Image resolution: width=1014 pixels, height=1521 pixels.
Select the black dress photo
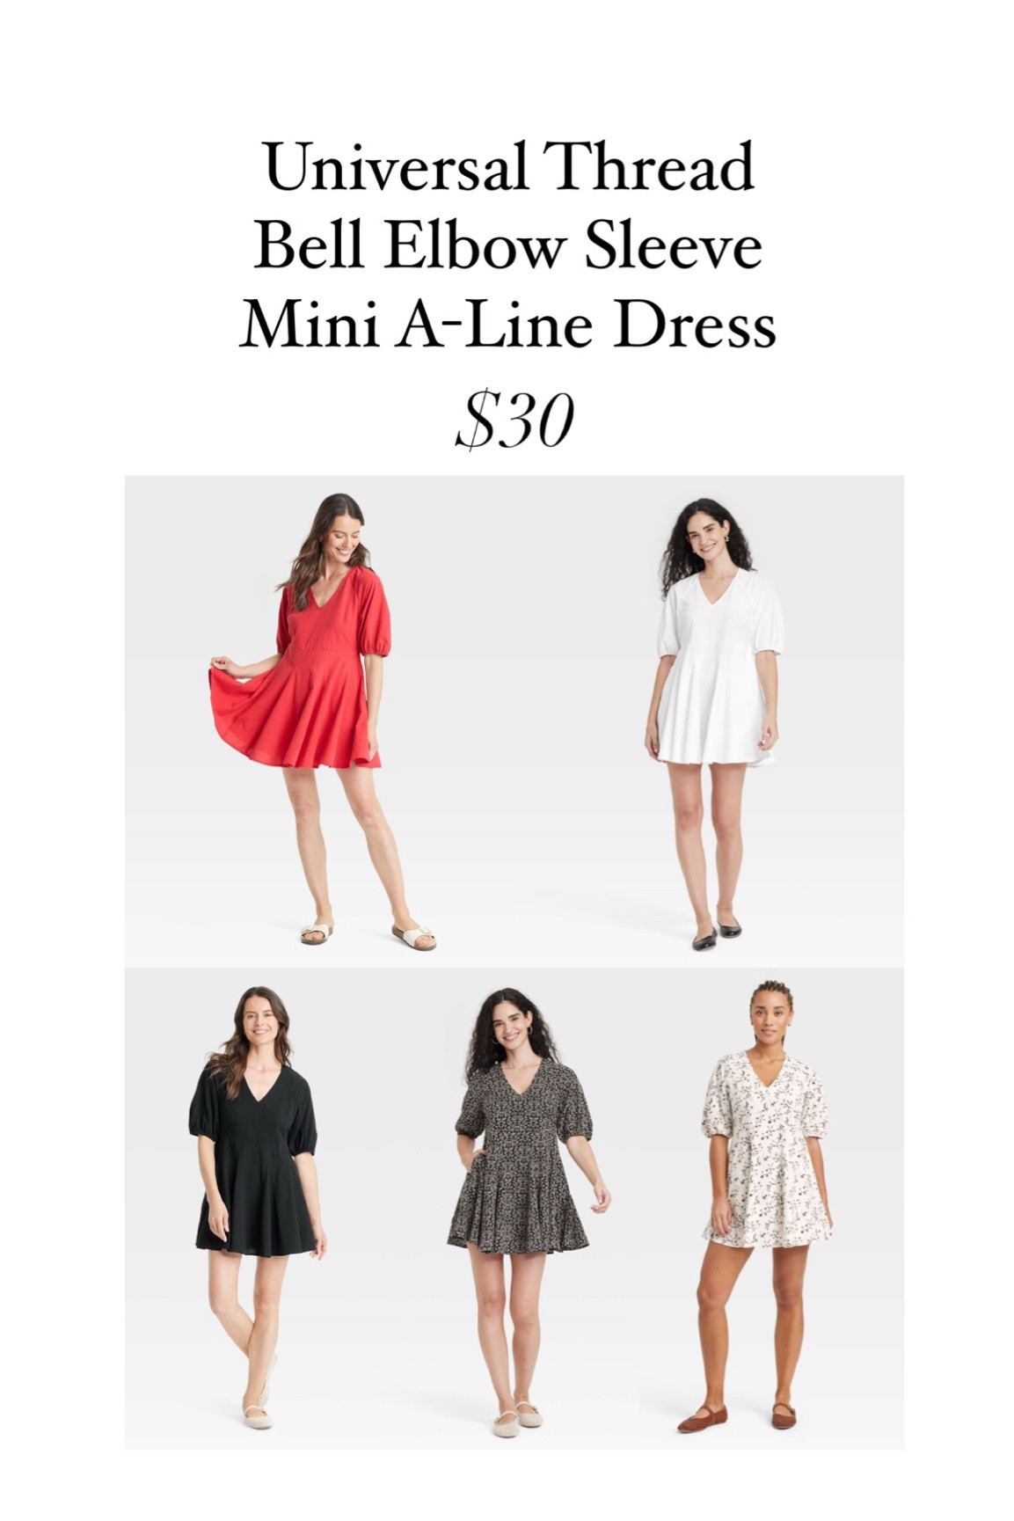[254, 1209]
